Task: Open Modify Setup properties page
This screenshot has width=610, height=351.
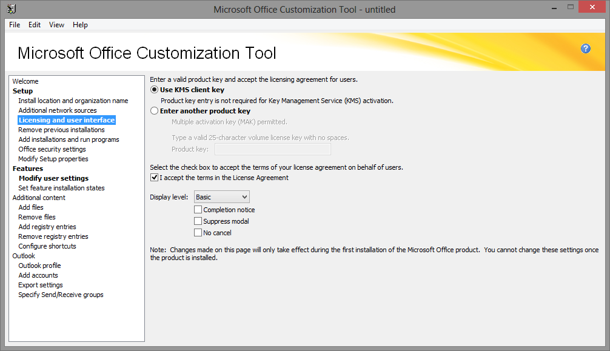Action: [53, 159]
